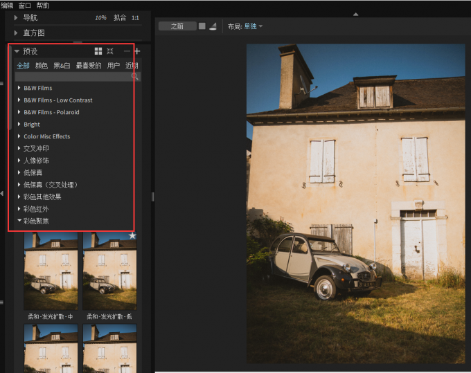The image size is (471, 373).
Task: Click the 10% zoom value
Action: pyautogui.click(x=100, y=18)
